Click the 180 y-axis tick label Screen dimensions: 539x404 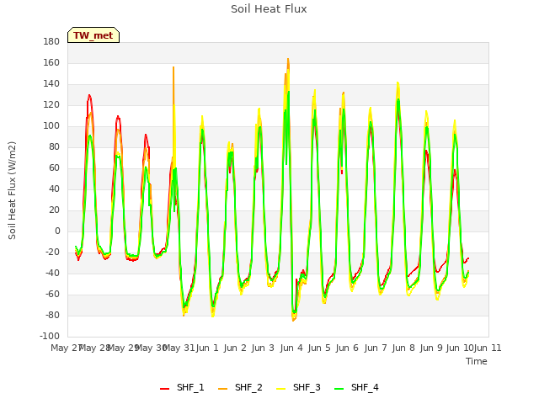point(51,41)
